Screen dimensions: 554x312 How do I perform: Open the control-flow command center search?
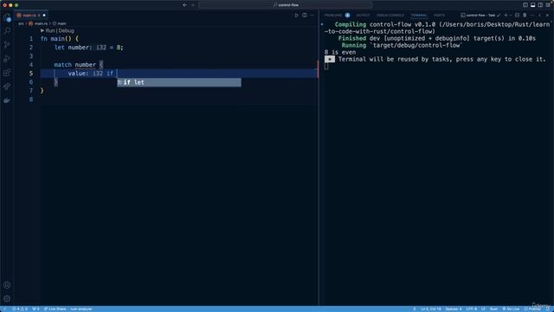pos(286,5)
